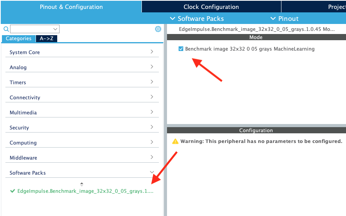Expand the Multimedia category
Screen dimensions: 346x216
coord(82,112)
